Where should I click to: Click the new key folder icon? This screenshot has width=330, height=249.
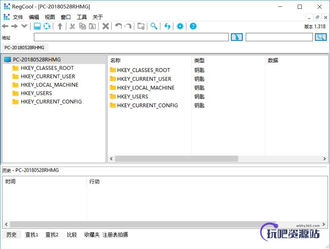(141, 26)
